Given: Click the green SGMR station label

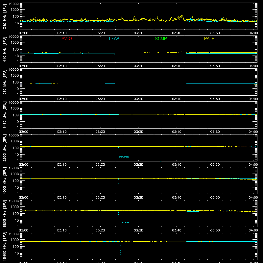Looking at the screenshot, I should coord(161,38).
